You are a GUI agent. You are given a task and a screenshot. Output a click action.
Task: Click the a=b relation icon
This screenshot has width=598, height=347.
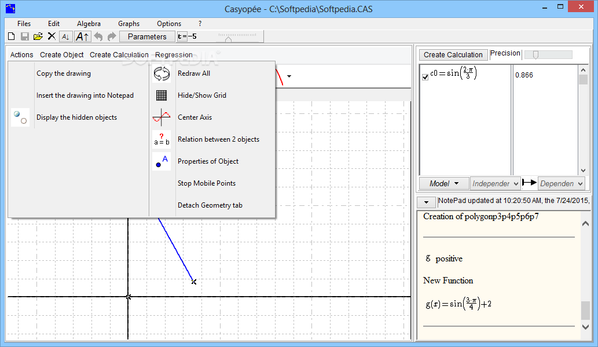coord(162,139)
